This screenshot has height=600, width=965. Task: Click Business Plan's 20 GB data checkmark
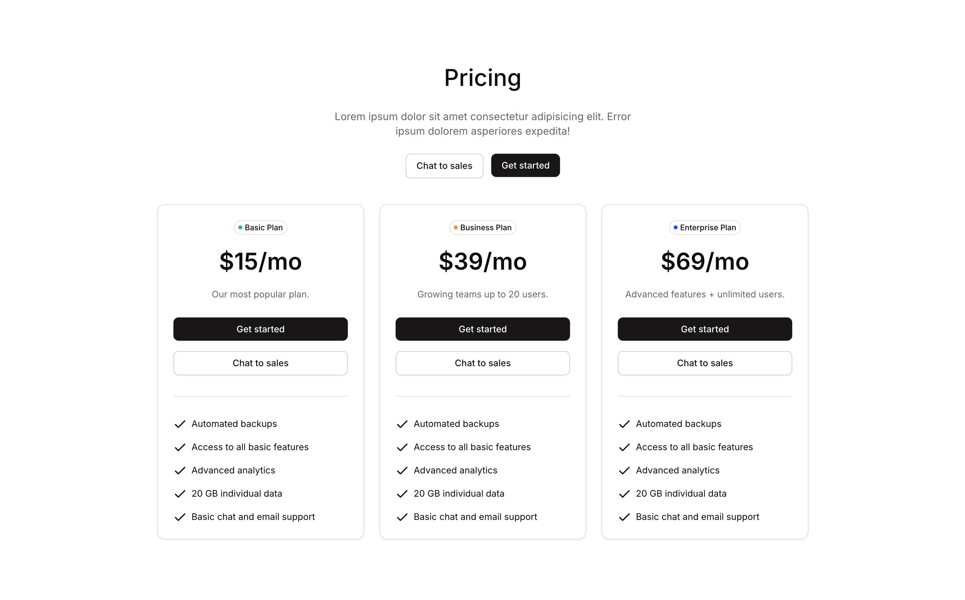(x=402, y=494)
